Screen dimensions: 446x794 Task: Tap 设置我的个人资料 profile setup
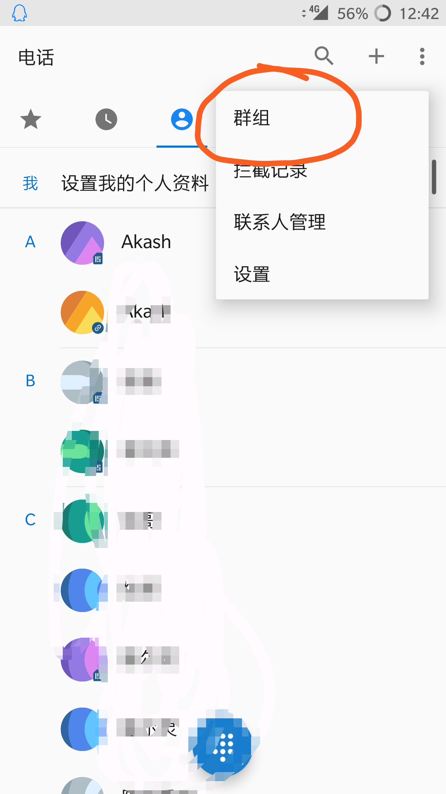[x=135, y=183]
